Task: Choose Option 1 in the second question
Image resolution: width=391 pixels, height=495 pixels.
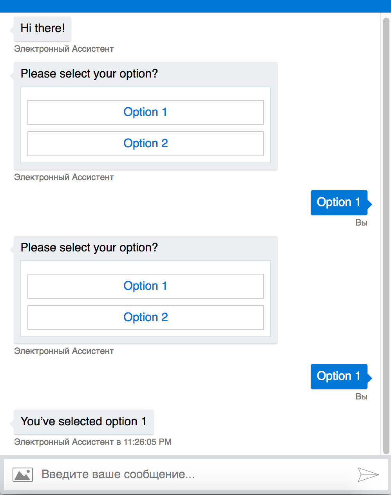Action: coord(145,286)
